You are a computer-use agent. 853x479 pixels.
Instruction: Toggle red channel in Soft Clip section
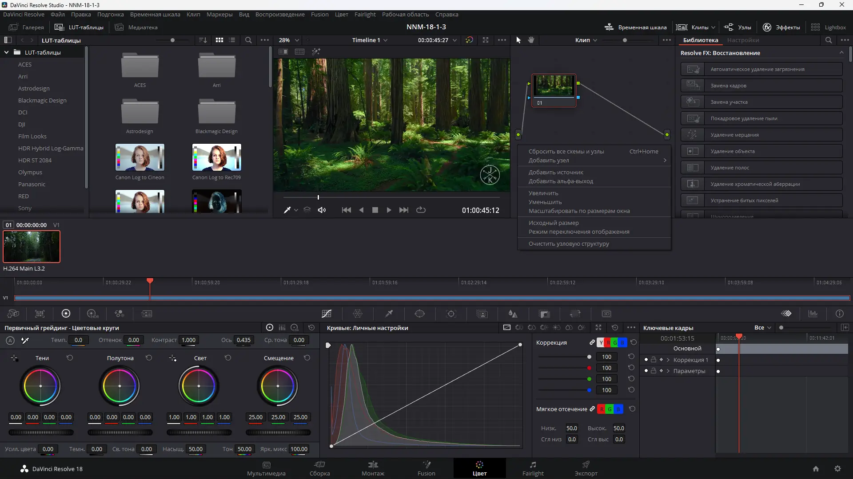602,409
